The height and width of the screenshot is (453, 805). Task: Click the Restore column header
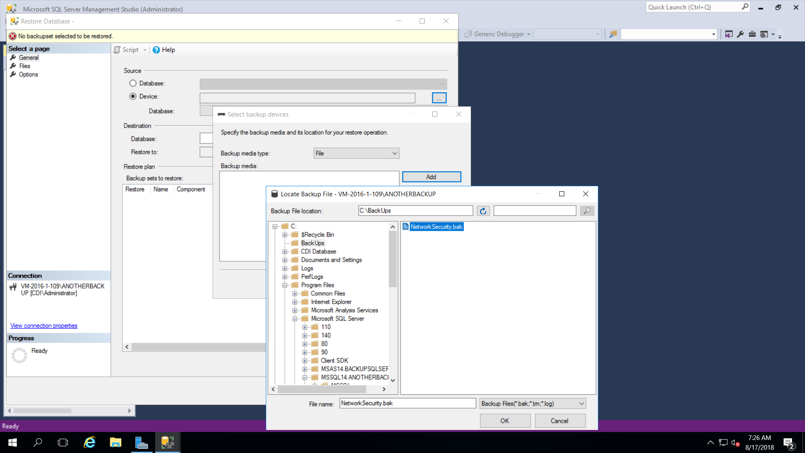coord(135,190)
